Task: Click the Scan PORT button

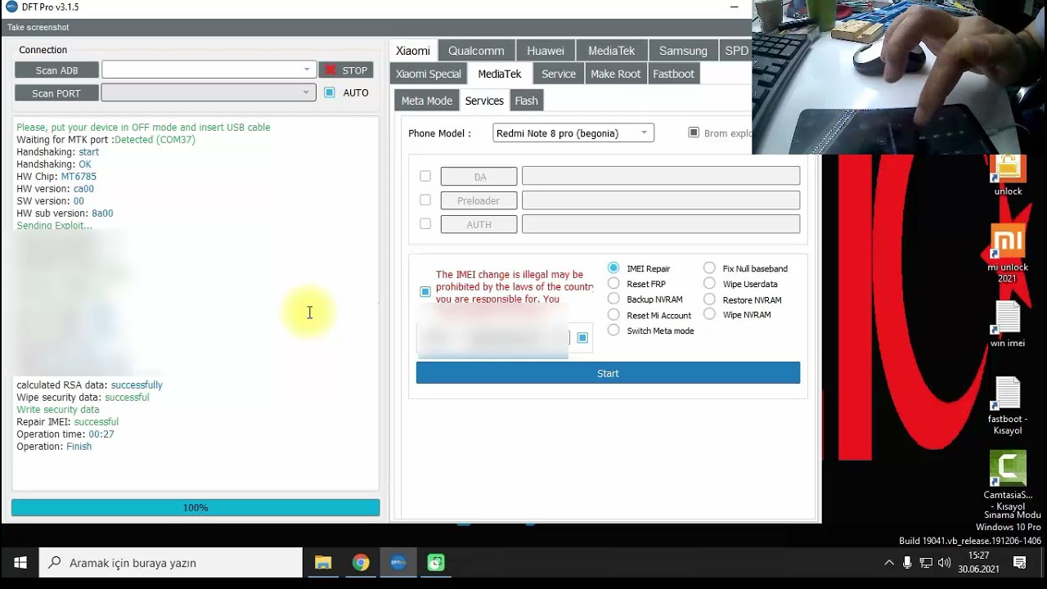Action: point(56,93)
